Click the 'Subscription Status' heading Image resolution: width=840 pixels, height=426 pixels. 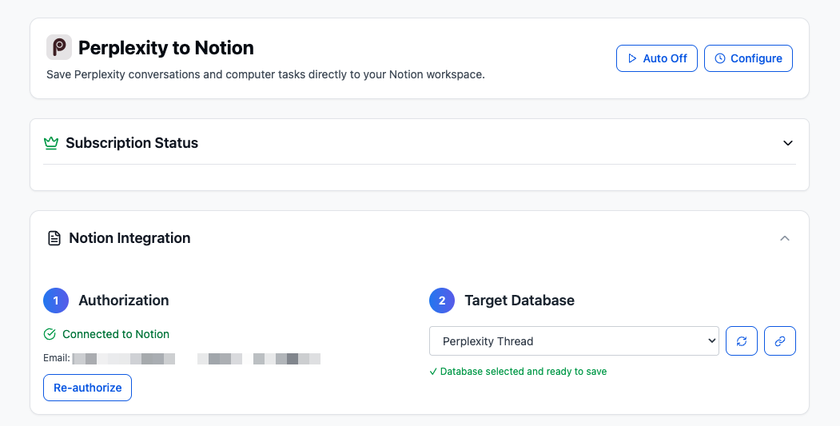tap(132, 143)
